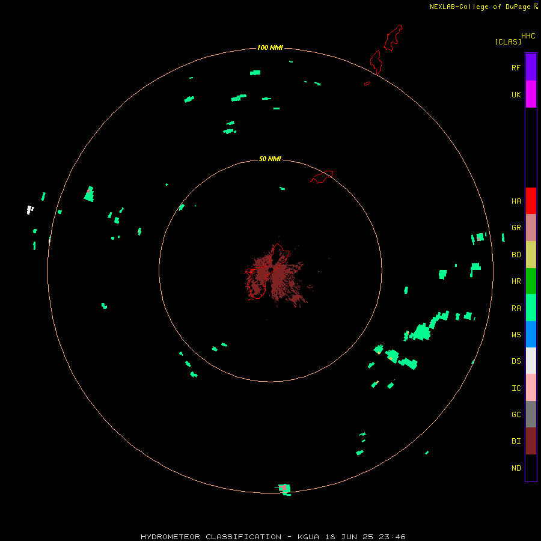Image resolution: width=541 pixels, height=541 pixels.
Task: Click the [CLAS] unit label
Action: pyautogui.click(x=508, y=41)
